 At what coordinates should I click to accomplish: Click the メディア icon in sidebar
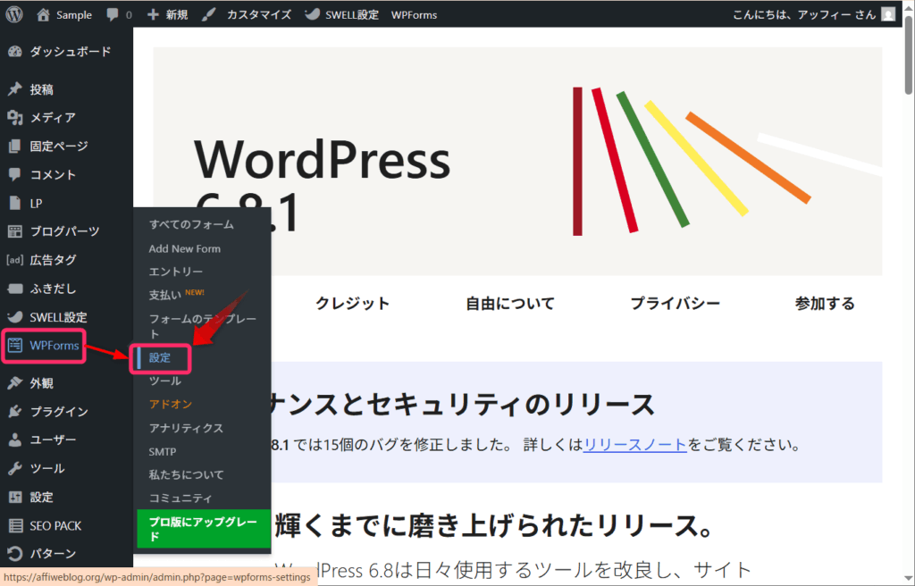point(15,117)
